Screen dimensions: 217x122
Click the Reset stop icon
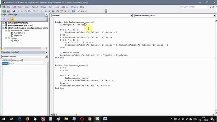tap(50, 11)
